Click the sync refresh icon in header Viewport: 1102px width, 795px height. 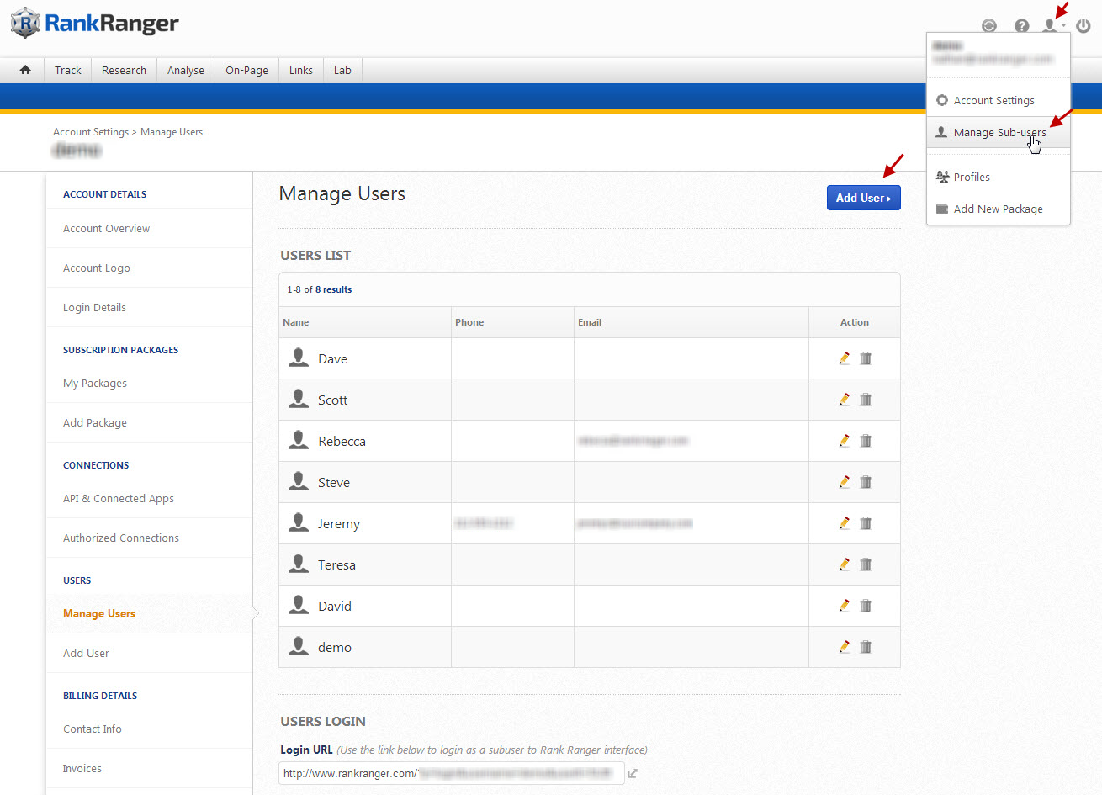click(989, 26)
